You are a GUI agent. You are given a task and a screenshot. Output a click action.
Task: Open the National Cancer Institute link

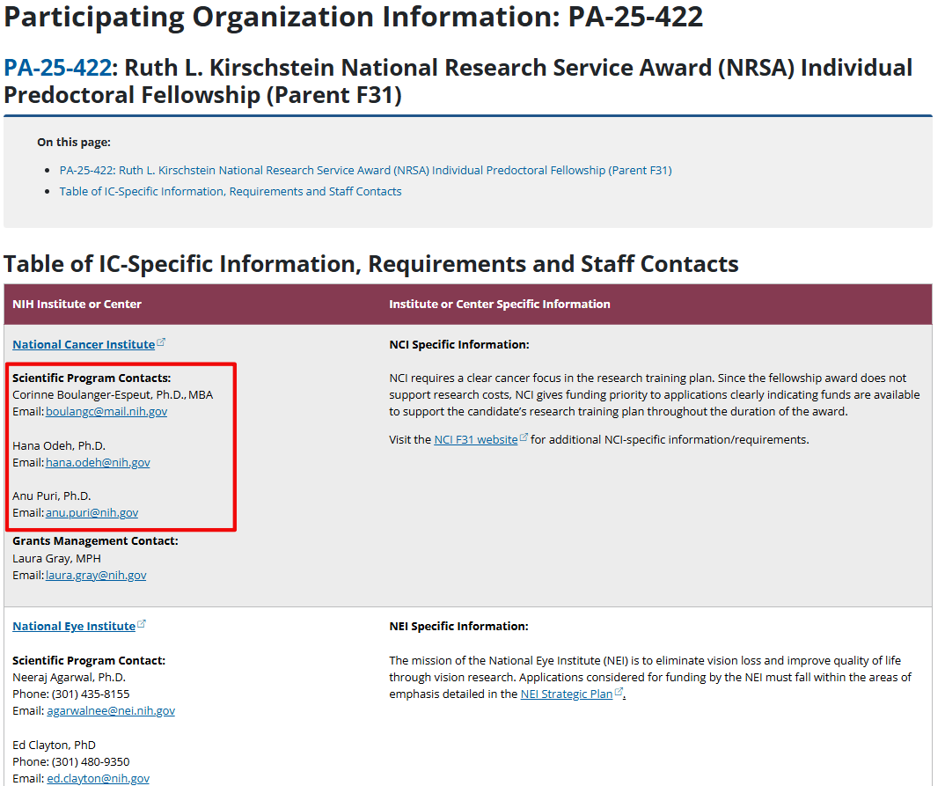pos(84,344)
